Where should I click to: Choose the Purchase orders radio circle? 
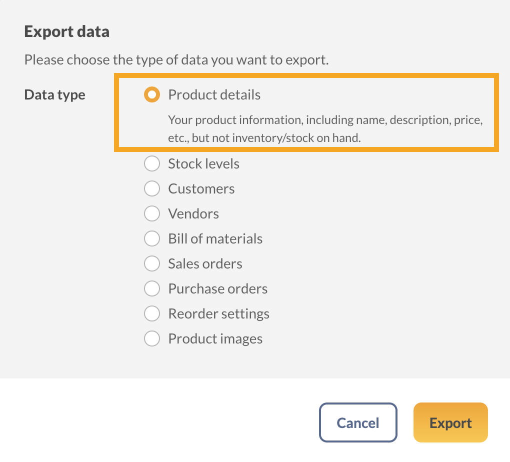coord(151,288)
